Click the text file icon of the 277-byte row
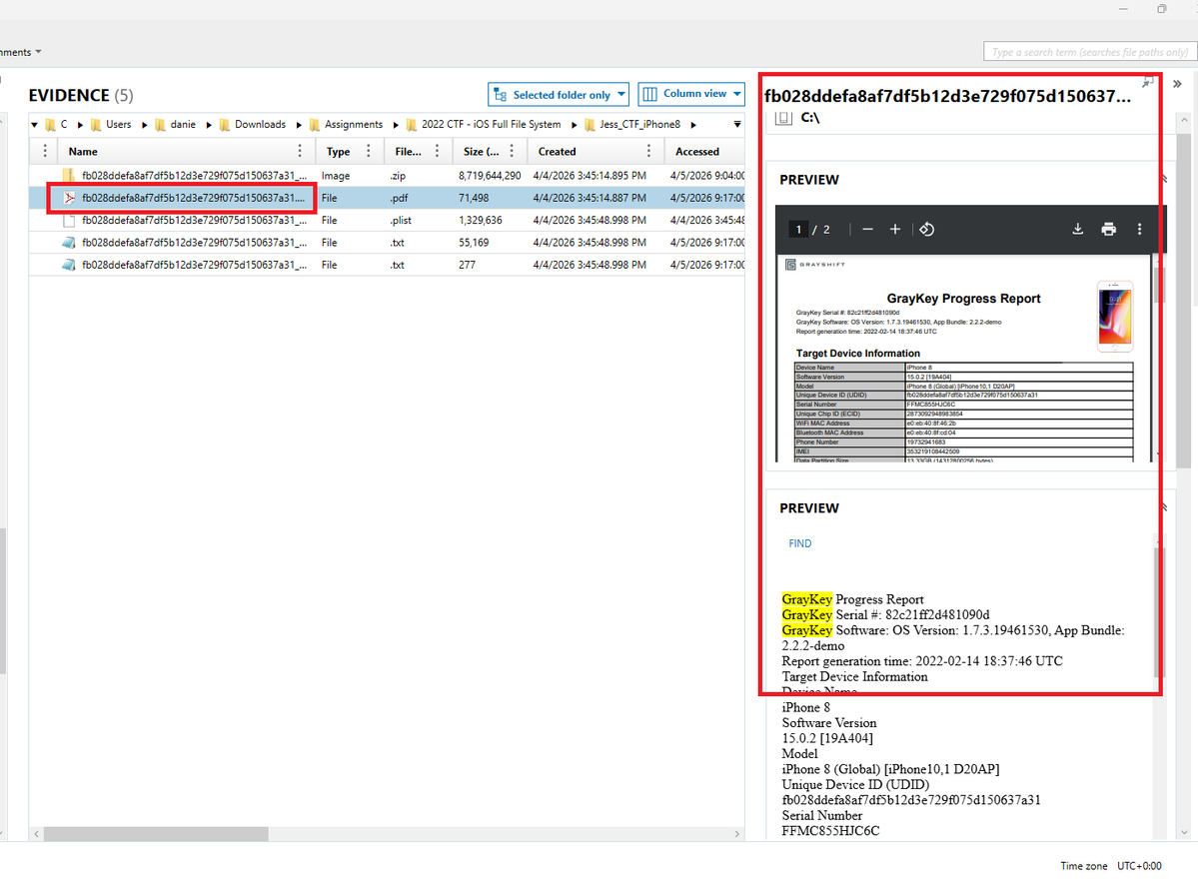1198x879 pixels. point(69,265)
